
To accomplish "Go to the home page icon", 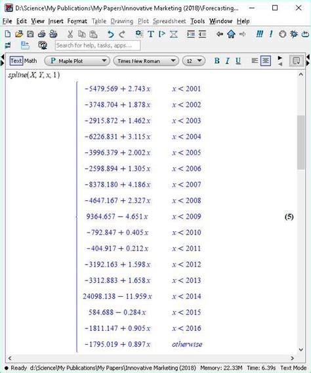I will (231, 34).
